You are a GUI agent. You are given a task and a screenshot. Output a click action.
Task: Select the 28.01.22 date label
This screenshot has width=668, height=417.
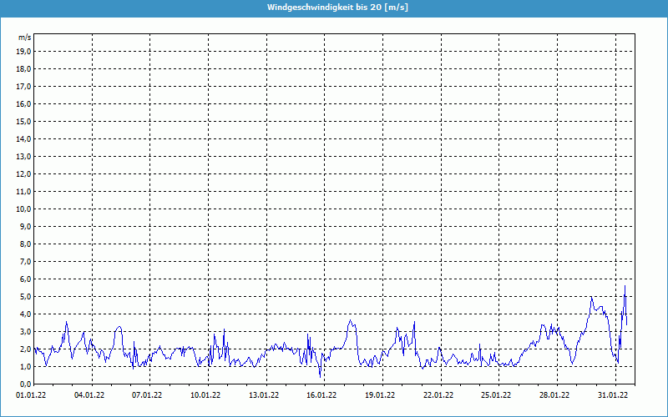[x=554, y=396]
